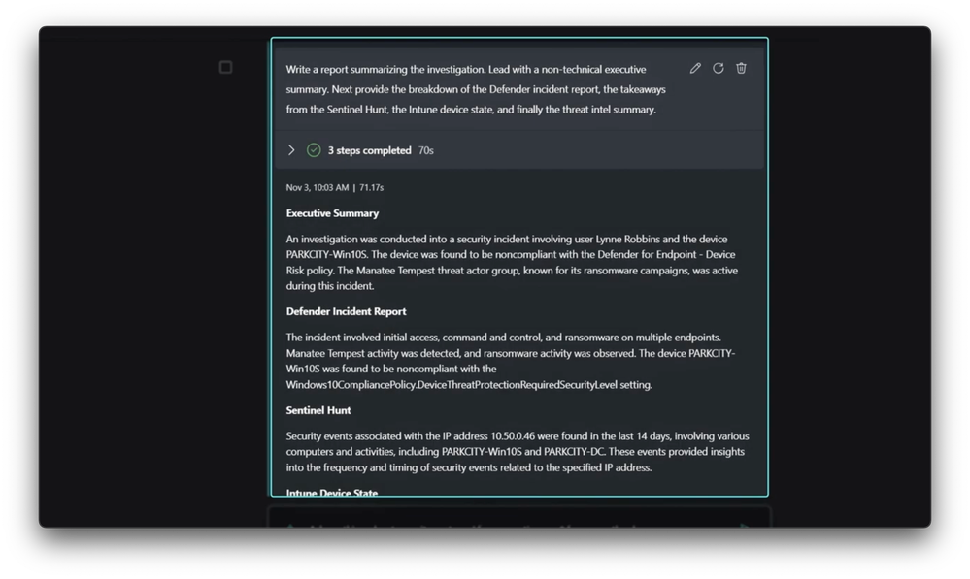Screen dimensions: 970x579
Task: Click the 'Nov 3, 10:03 AM | 71.17s' timestamp
Action: (x=335, y=187)
